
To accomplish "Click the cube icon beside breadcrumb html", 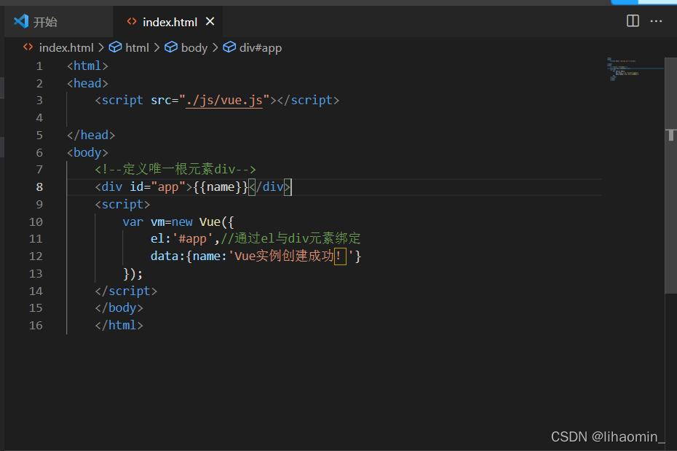I will (115, 47).
